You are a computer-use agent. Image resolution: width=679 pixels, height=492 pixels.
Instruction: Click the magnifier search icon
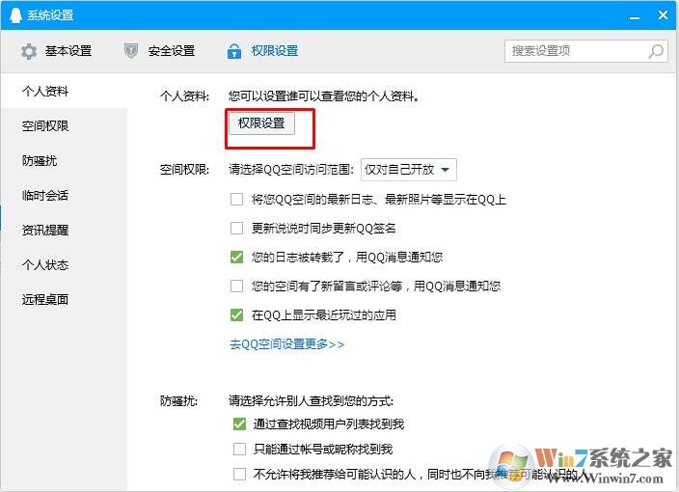tap(656, 51)
